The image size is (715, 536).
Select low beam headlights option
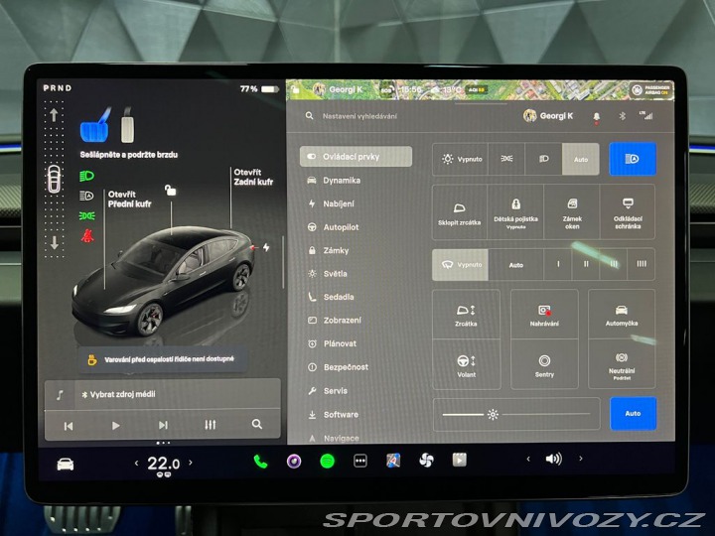543,159
